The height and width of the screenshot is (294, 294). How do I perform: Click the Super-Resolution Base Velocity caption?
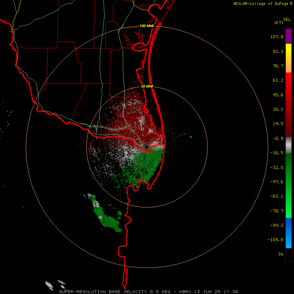point(148,292)
